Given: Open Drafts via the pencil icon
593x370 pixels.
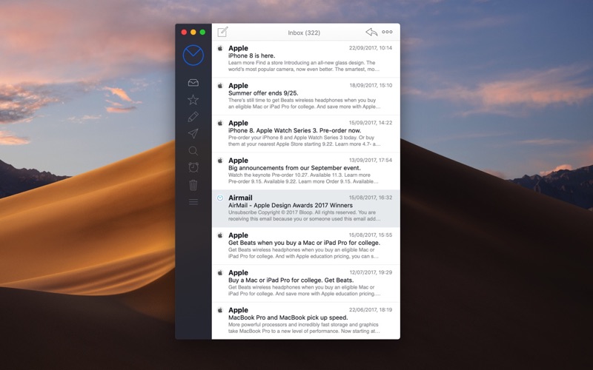Looking at the screenshot, I should tap(193, 117).
